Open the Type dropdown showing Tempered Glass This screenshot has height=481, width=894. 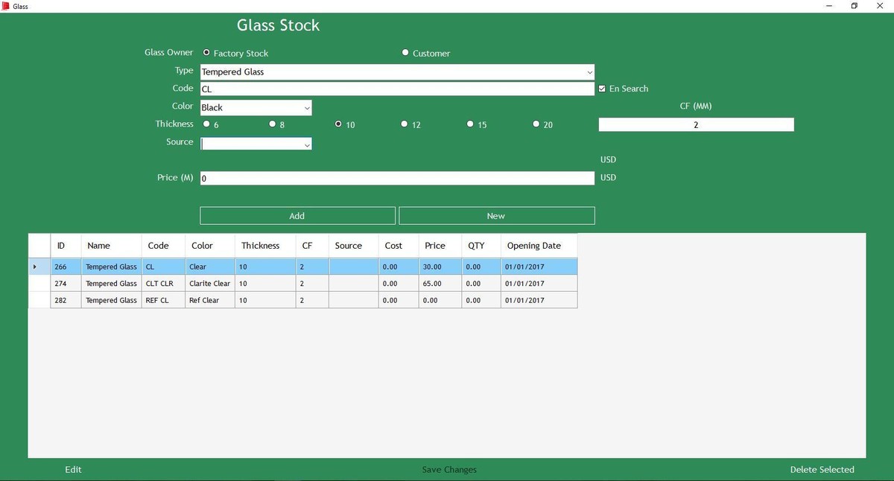tap(589, 72)
